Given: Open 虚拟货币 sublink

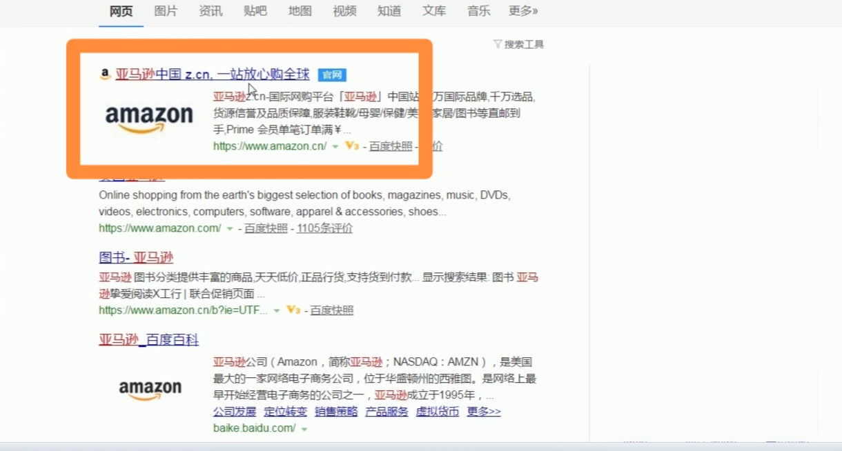Looking at the screenshot, I should tap(438, 412).
